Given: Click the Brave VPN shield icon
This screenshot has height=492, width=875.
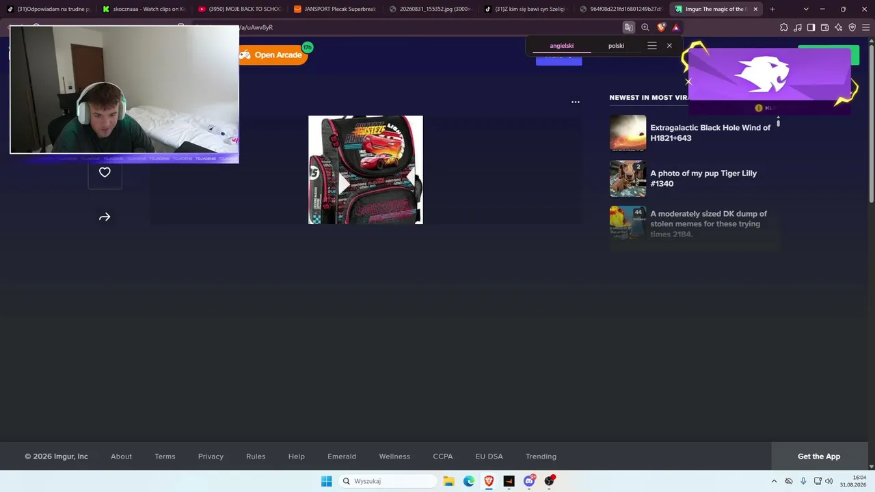Looking at the screenshot, I should tap(852, 27).
